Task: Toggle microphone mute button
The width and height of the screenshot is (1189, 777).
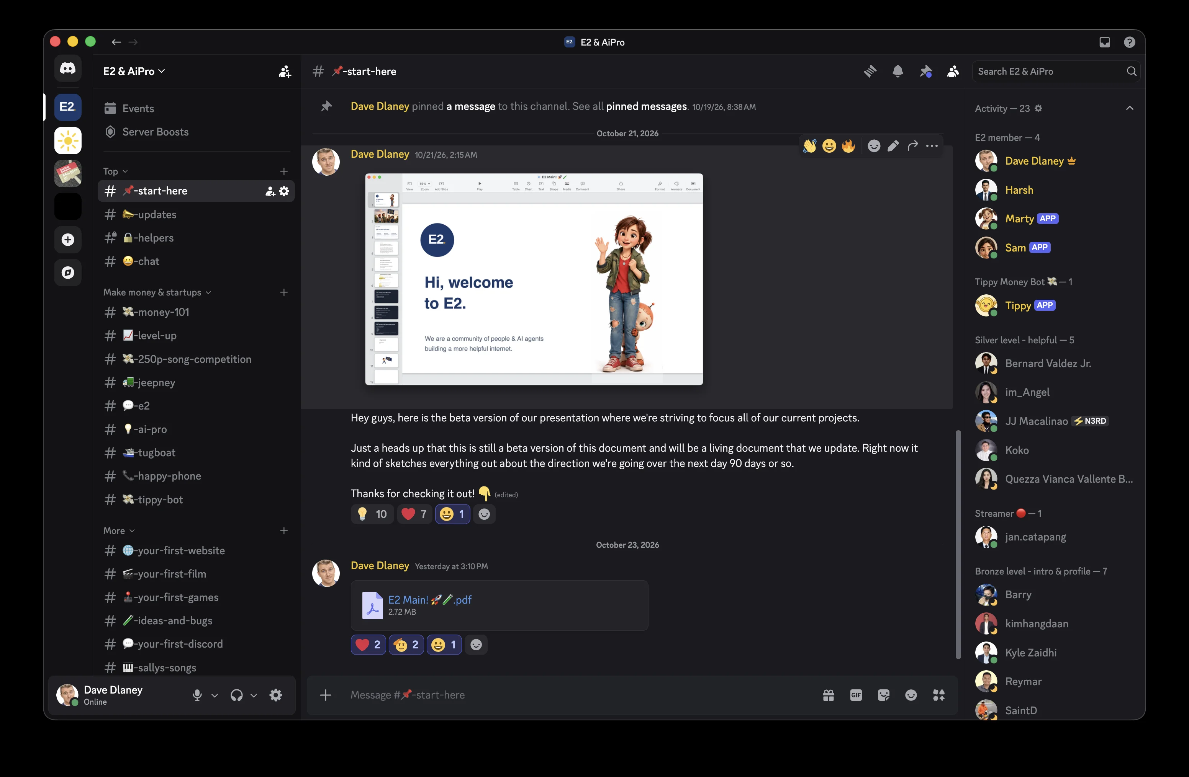Action: (197, 695)
